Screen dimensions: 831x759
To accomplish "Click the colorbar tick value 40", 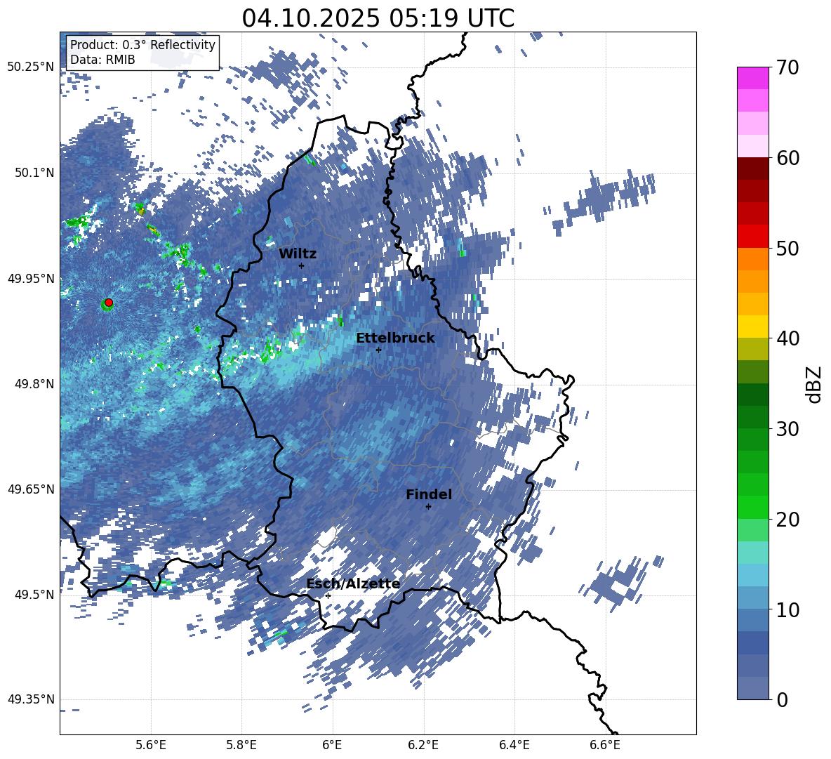I will click(787, 338).
